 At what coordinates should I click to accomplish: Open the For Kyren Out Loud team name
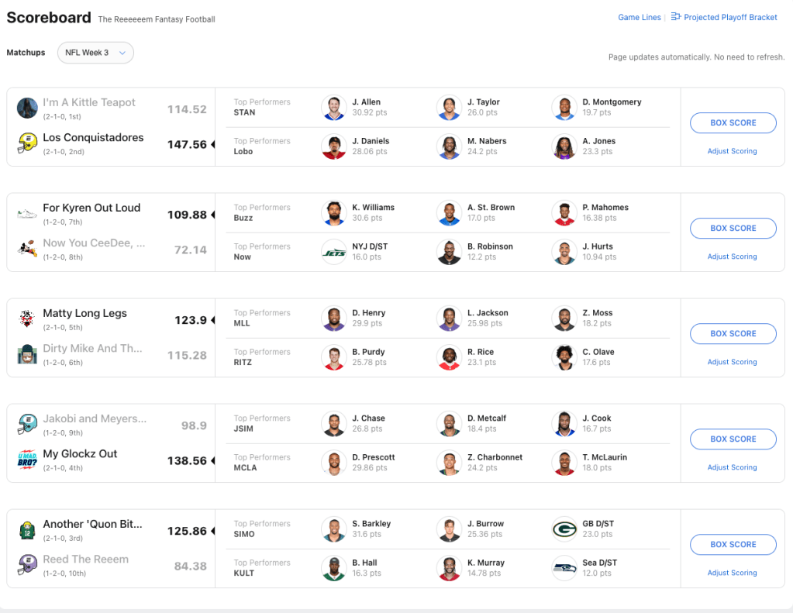coord(91,208)
